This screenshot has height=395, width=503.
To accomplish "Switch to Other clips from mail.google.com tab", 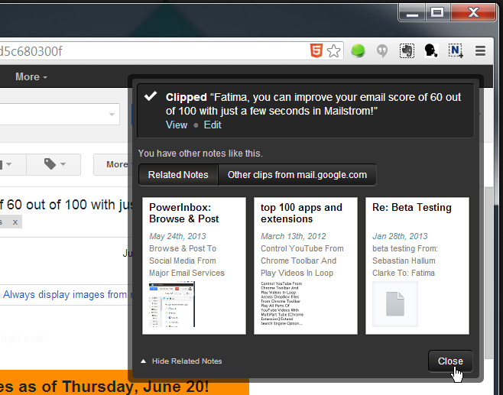I will click(297, 175).
